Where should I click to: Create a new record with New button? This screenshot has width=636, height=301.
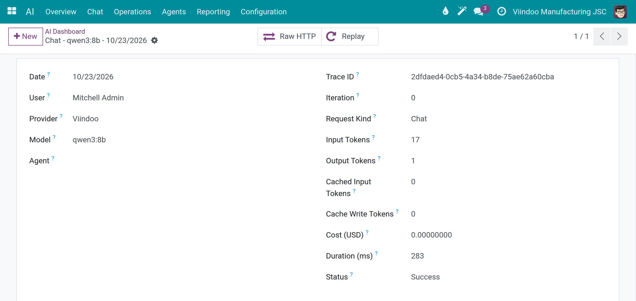coord(25,36)
